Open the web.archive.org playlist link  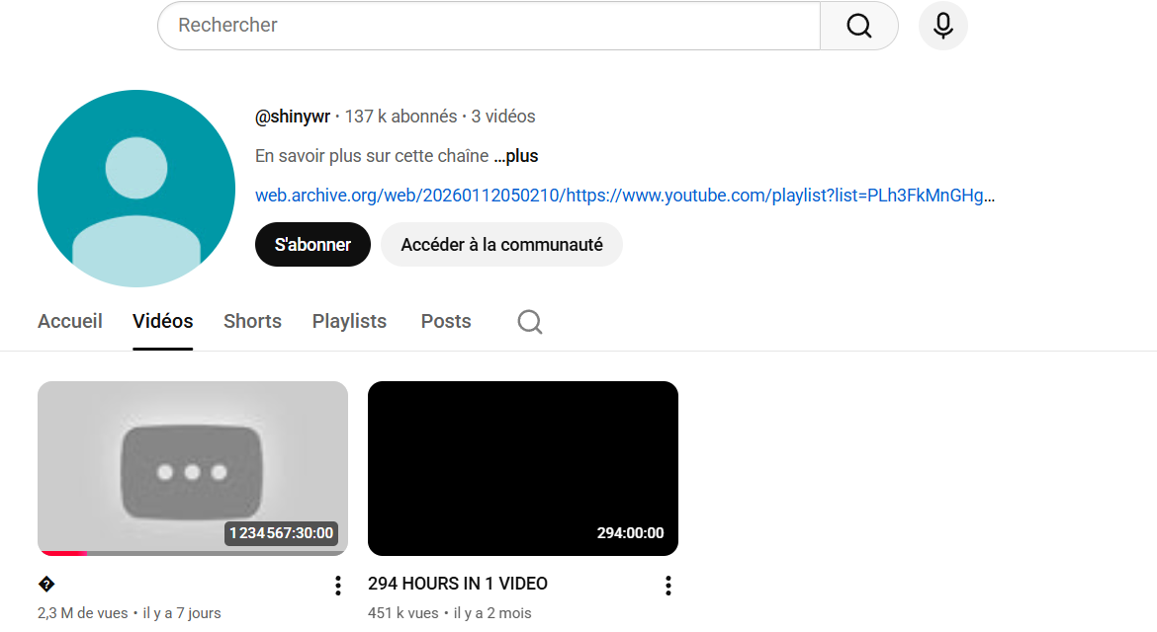point(625,196)
